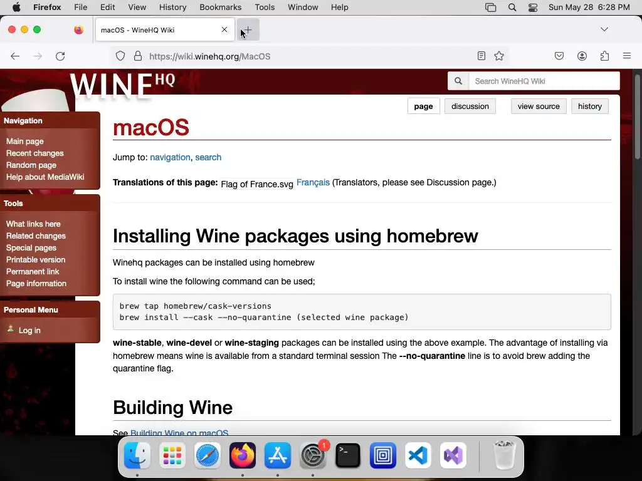Image resolution: width=642 pixels, height=481 pixels.
Task: Open Permanent link
Action: point(33,271)
